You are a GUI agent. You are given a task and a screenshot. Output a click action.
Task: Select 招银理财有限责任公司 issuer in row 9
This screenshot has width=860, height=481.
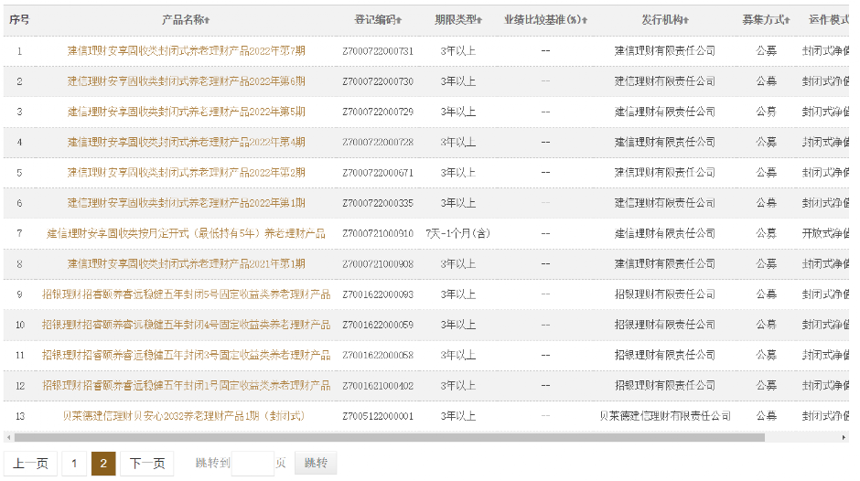(x=665, y=294)
